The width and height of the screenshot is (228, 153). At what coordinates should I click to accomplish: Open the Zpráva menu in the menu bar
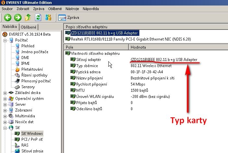coord(39,9)
